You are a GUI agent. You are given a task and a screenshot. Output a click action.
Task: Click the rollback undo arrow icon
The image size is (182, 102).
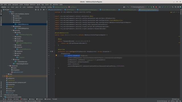pos(173,7)
